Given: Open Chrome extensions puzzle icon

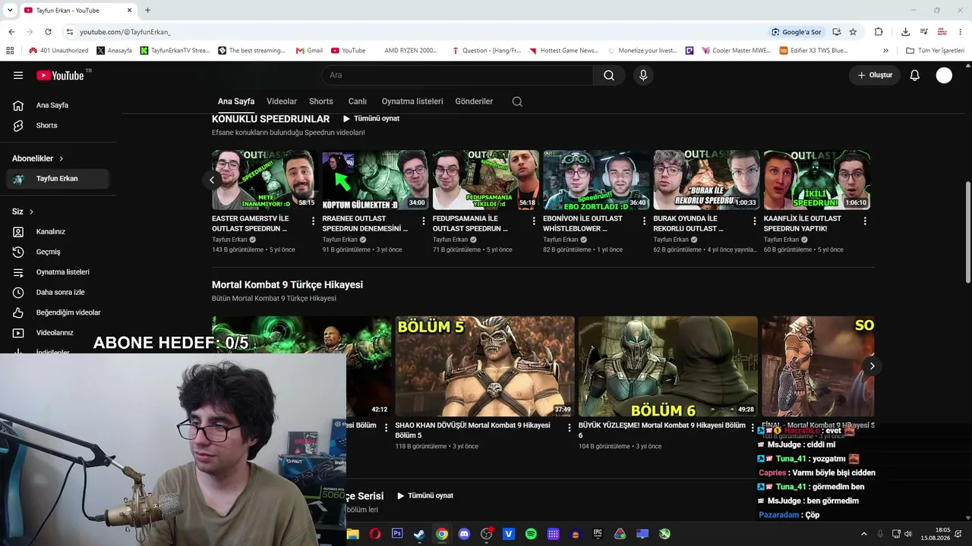Looking at the screenshot, I should (879, 32).
